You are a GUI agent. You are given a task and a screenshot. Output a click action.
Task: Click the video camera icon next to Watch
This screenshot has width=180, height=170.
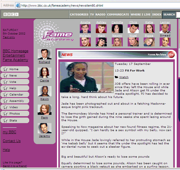point(116,77)
